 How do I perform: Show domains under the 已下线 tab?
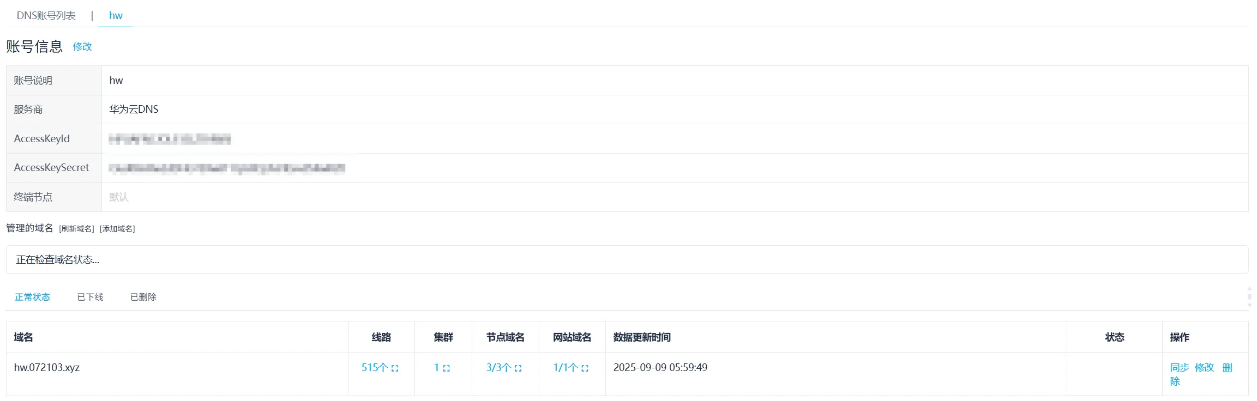[90, 297]
